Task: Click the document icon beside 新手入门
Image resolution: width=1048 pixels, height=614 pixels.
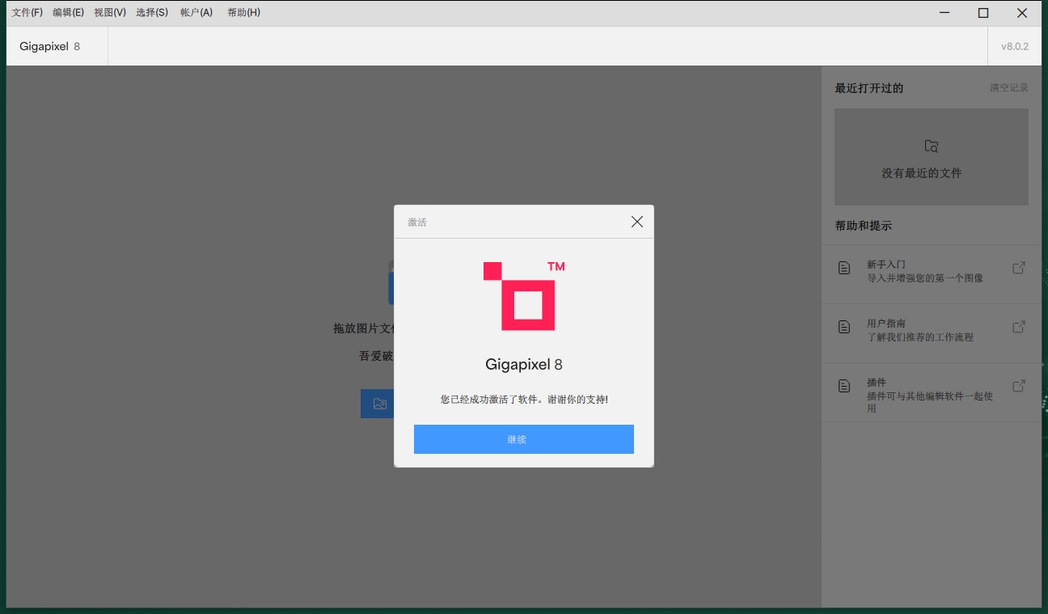Action: 844,266
